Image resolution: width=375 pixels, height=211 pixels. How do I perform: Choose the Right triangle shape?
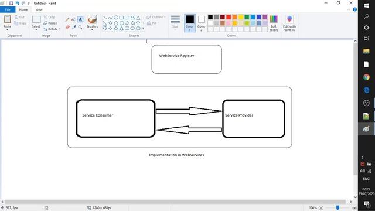(x=105, y=23)
